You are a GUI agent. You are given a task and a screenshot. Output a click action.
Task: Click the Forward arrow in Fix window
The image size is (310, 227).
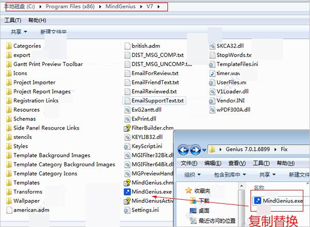tap(195, 150)
